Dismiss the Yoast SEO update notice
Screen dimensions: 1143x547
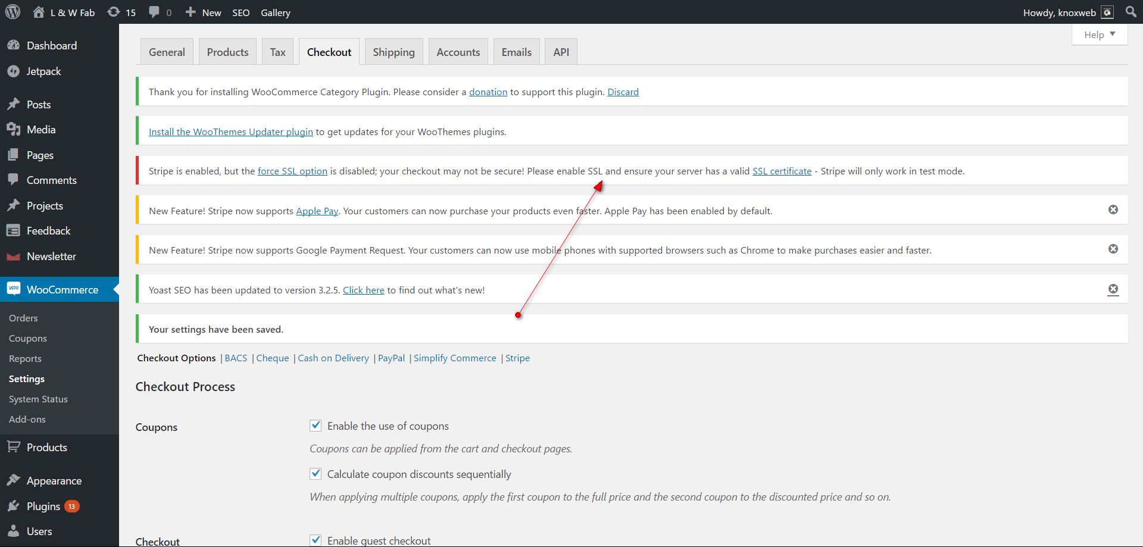1113,289
